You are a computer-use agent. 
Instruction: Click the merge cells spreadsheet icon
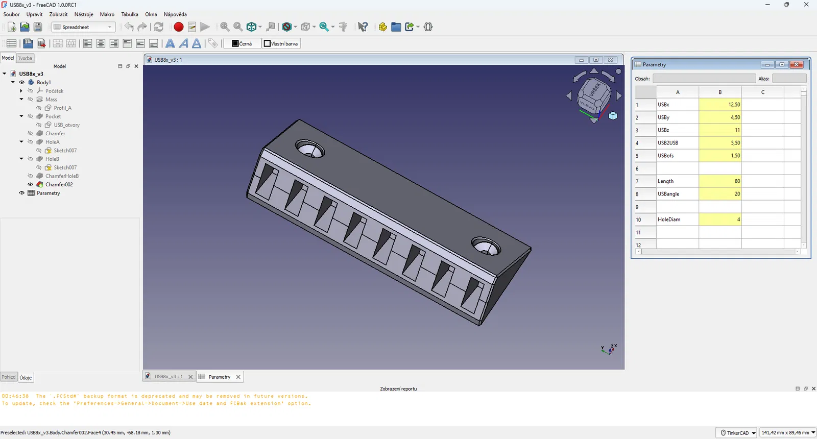tap(58, 43)
